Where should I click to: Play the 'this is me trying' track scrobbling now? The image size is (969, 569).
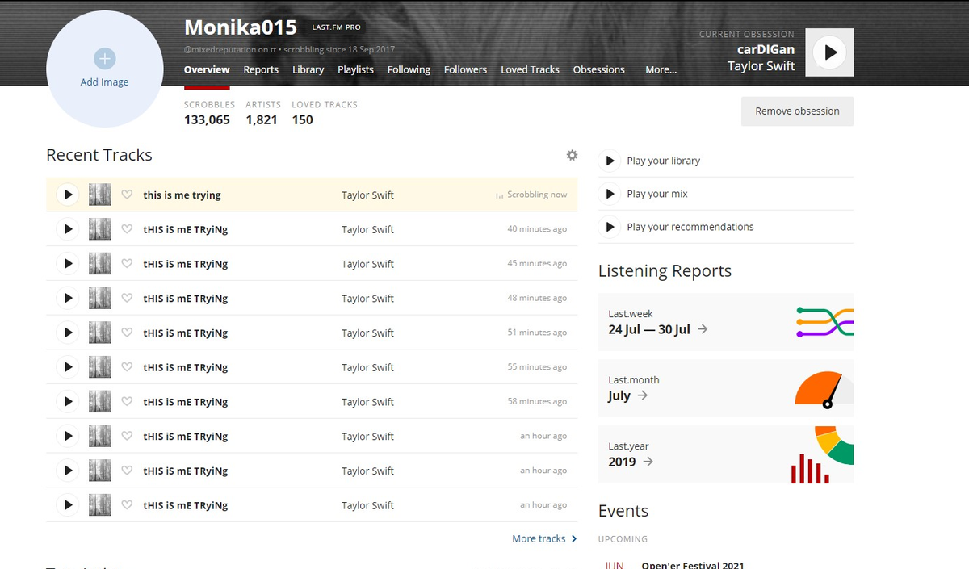point(68,195)
